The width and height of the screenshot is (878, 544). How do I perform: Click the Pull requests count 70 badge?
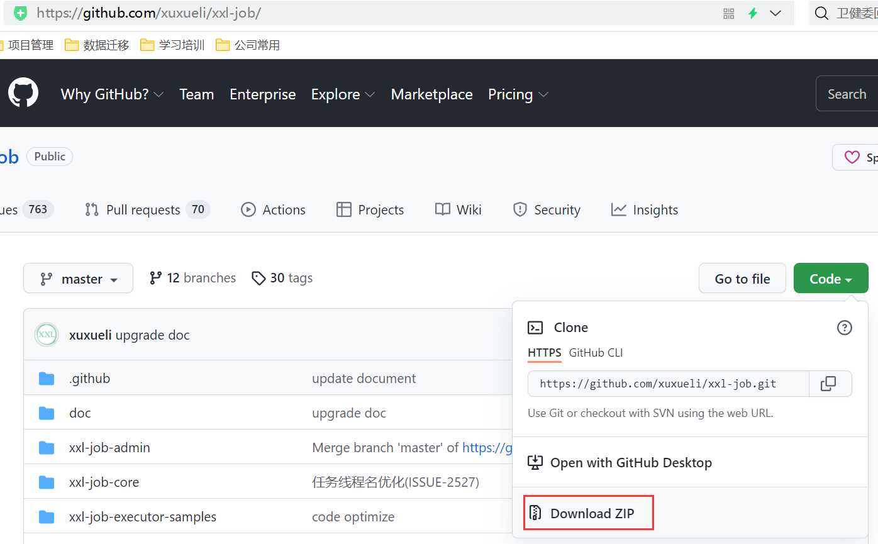(198, 209)
